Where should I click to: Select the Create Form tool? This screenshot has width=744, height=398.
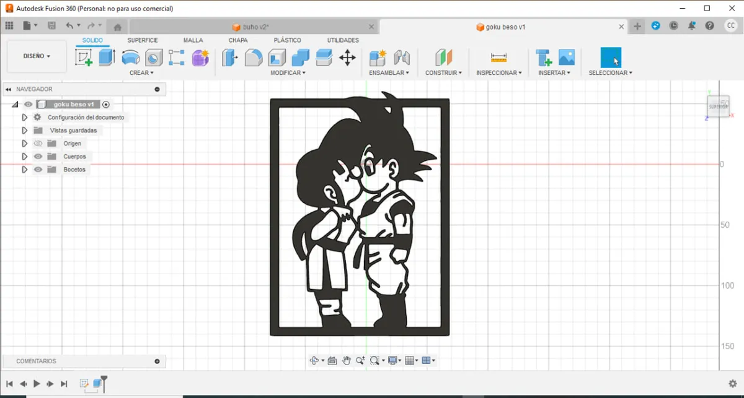[200, 58]
